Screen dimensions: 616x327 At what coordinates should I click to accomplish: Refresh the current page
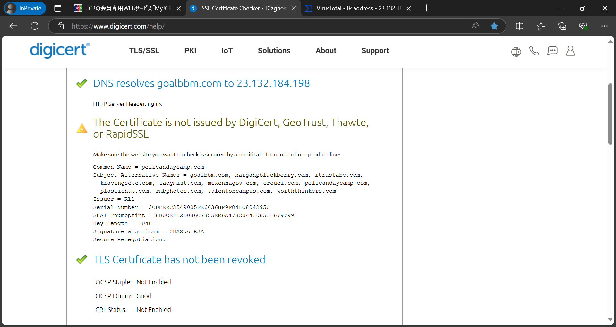click(35, 26)
